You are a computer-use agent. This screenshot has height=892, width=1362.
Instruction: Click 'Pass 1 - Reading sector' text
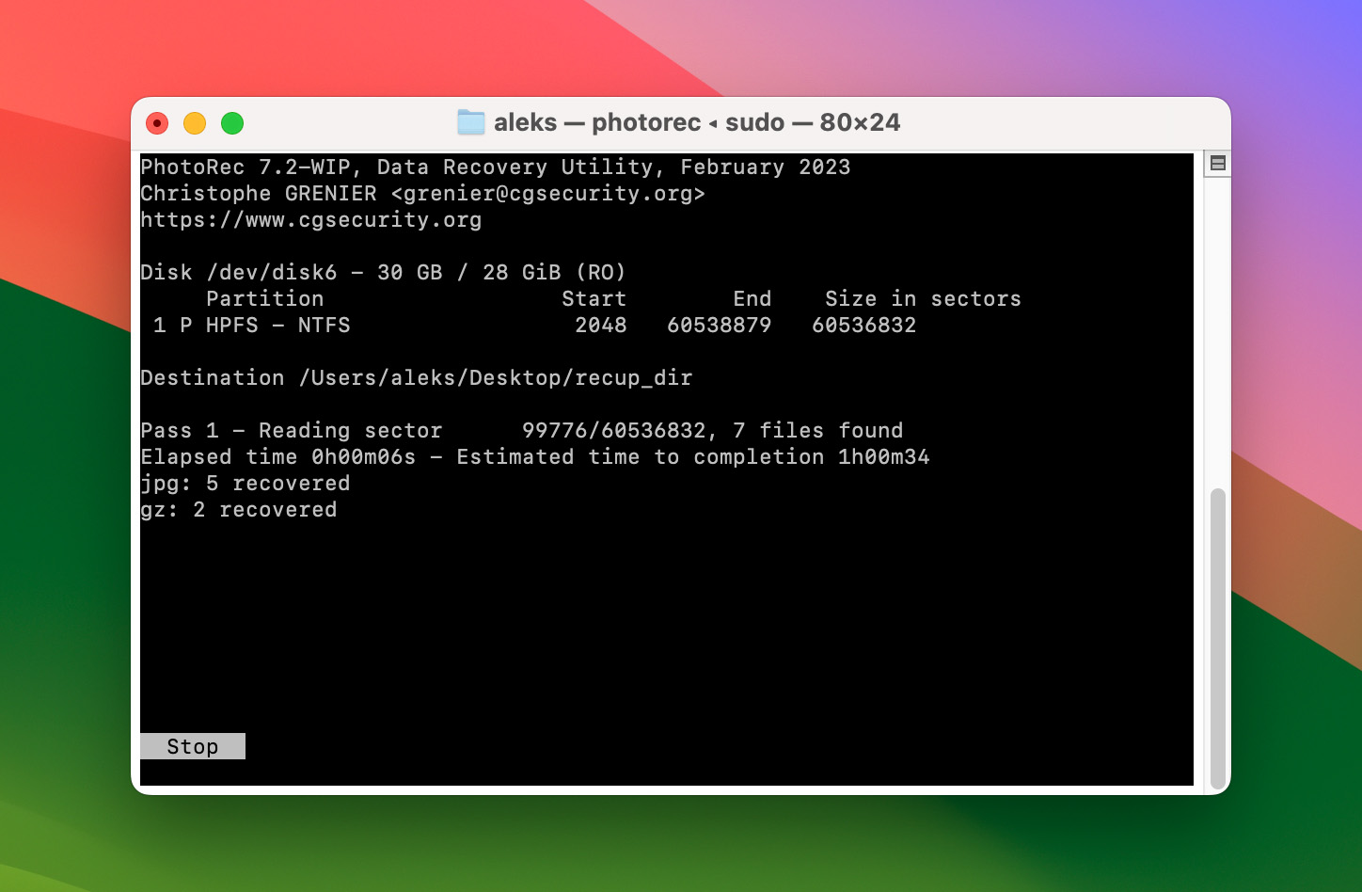[292, 431]
